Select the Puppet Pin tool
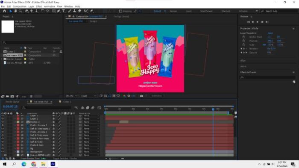299x168 pixels. 92,11
